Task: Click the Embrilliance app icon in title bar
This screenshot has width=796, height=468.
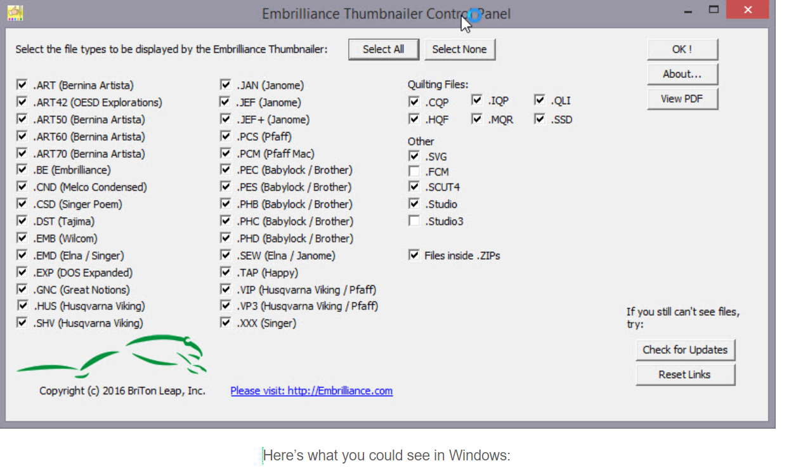Action: [x=15, y=13]
